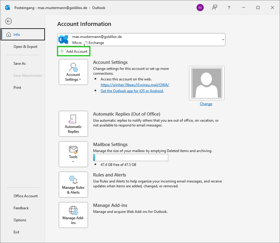The image size is (280, 243).
Task: Click the mailbox storage quota bar
Action: (131, 157)
